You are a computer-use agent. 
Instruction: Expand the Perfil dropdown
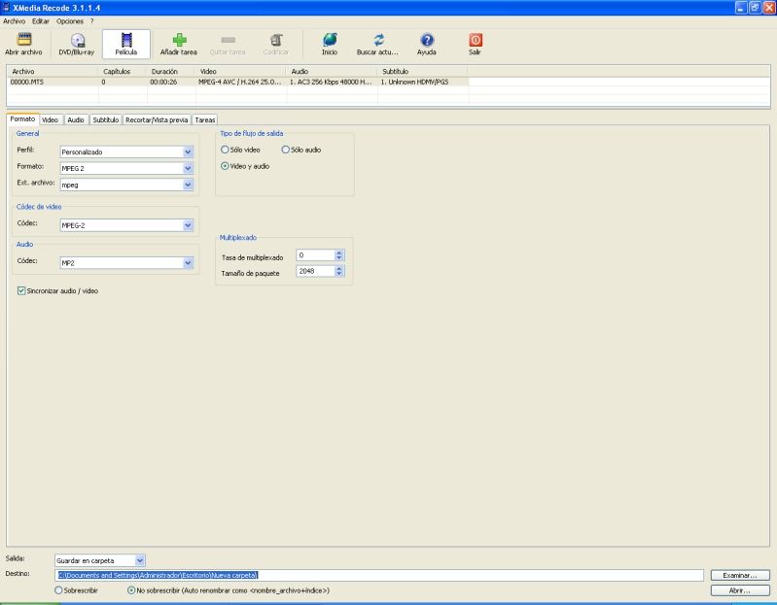coord(188,151)
